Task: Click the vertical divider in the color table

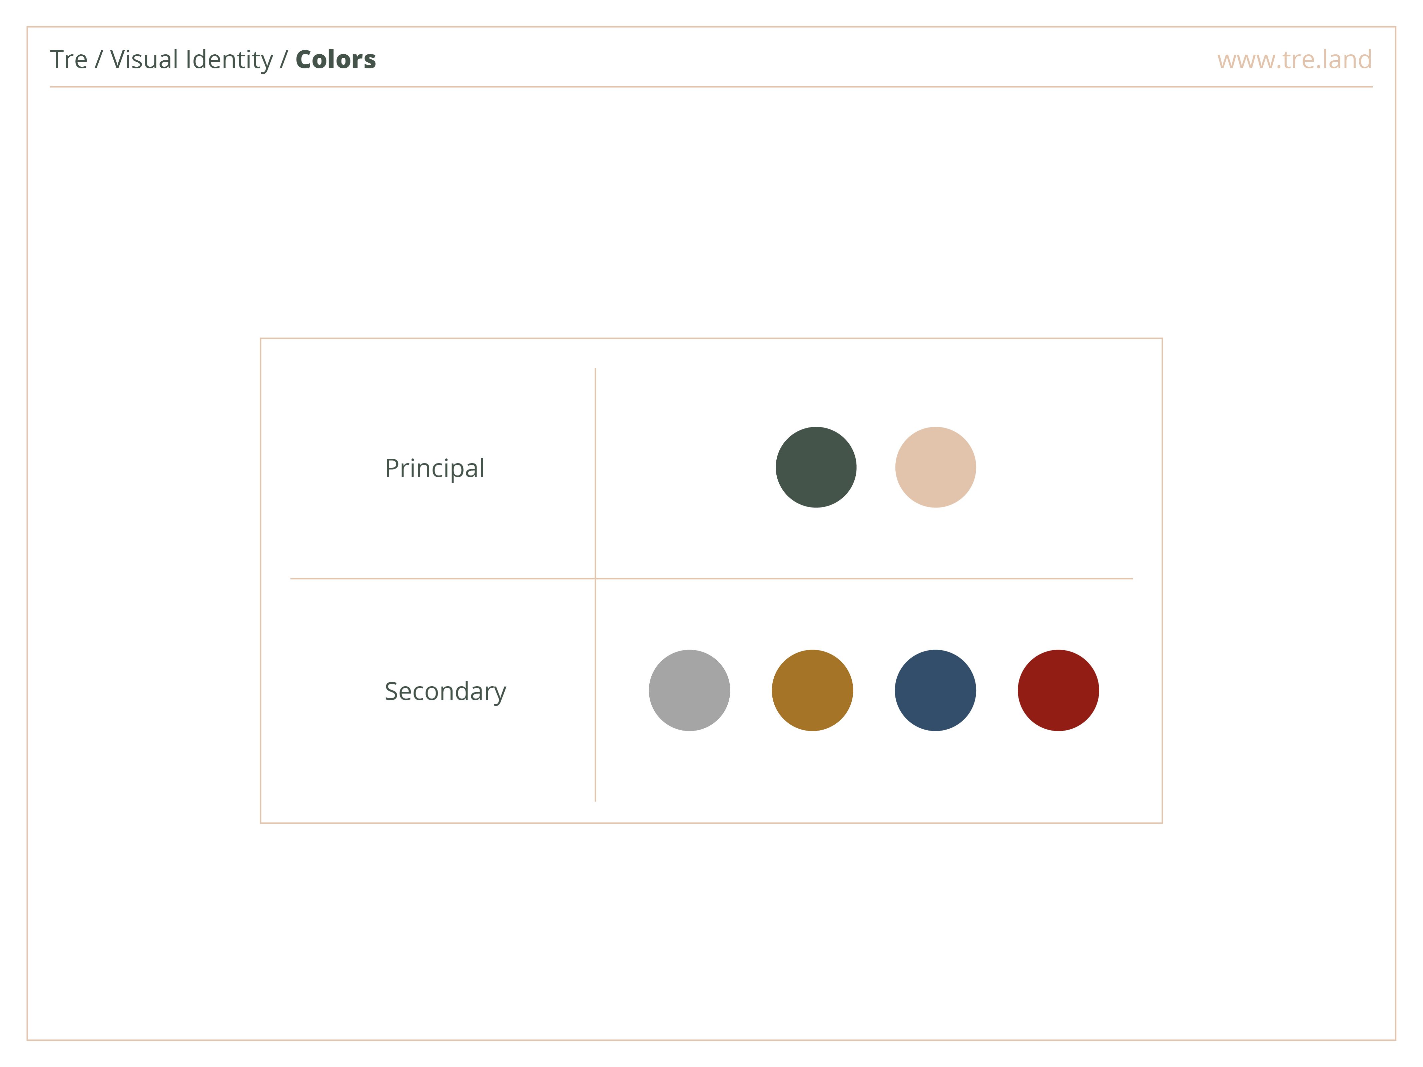Action: pos(595,476)
